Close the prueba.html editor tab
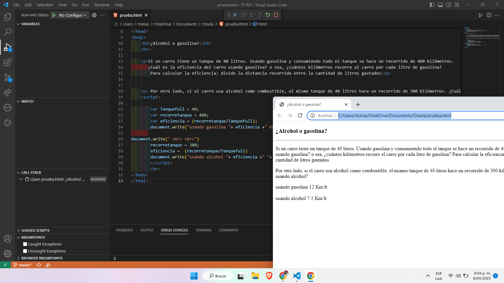The height and width of the screenshot is (283, 504). [146, 15]
